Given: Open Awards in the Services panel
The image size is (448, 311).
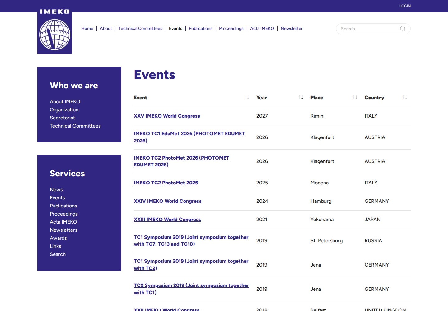Looking at the screenshot, I should tap(58, 238).
